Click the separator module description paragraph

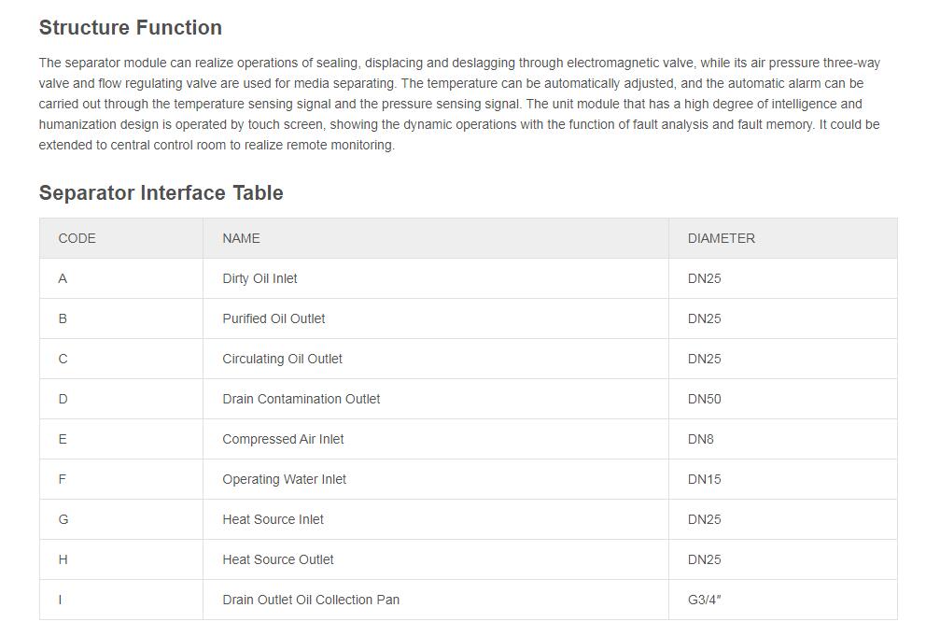[x=459, y=104]
